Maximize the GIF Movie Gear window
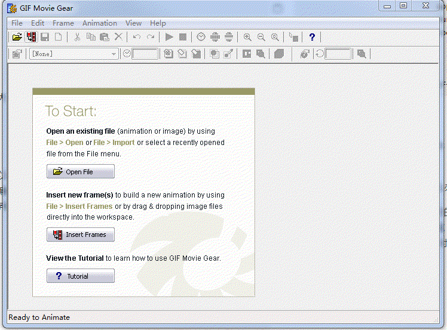This screenshot has width=447, height=330. pos(403,6)
